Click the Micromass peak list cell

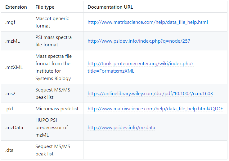(57, 109)
